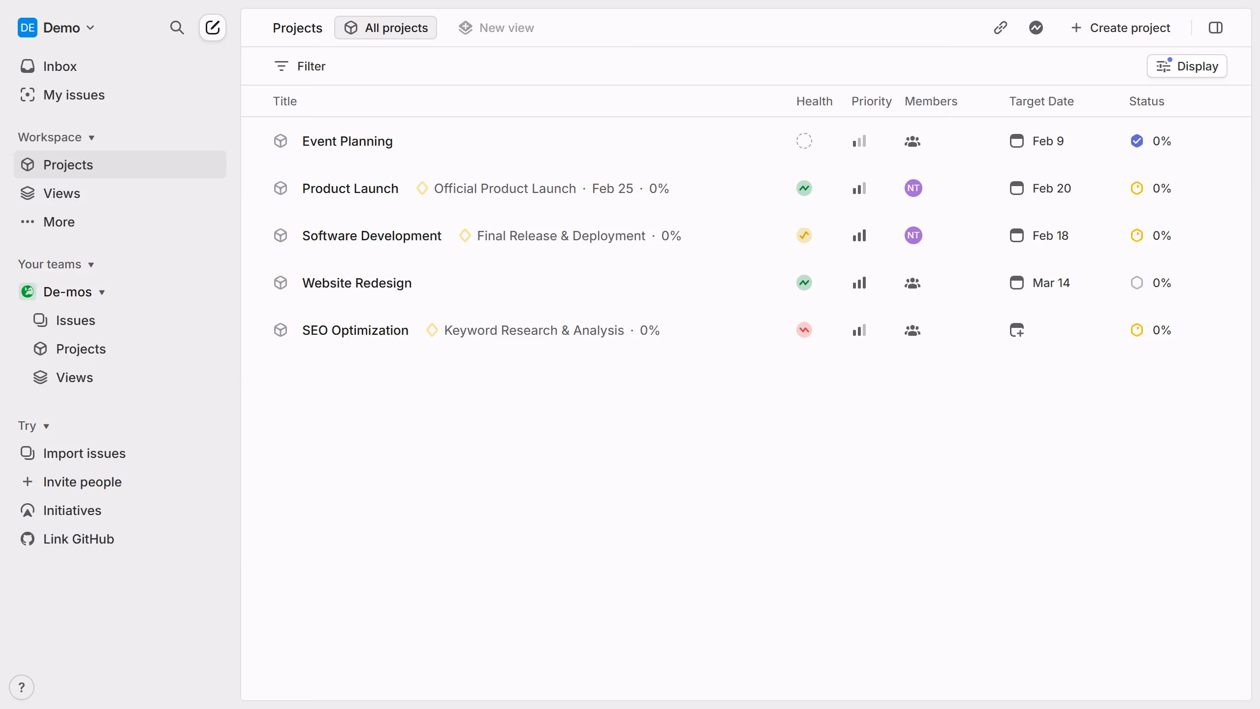Screen dimensions: 1260x709
Task: Click Website Redesign health icon
Action: click(x=804, y=283)
